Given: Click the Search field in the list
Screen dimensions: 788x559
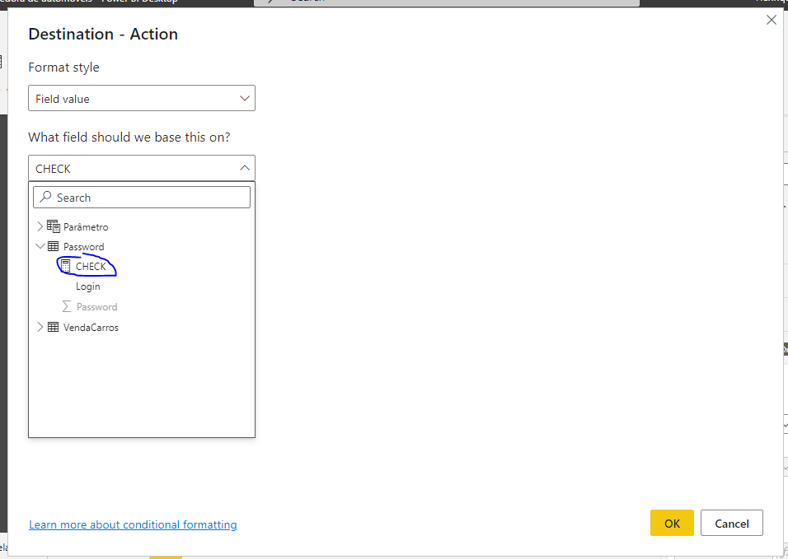Looking at the screenshot, I should pyautogui.click(x=141, y=198).
